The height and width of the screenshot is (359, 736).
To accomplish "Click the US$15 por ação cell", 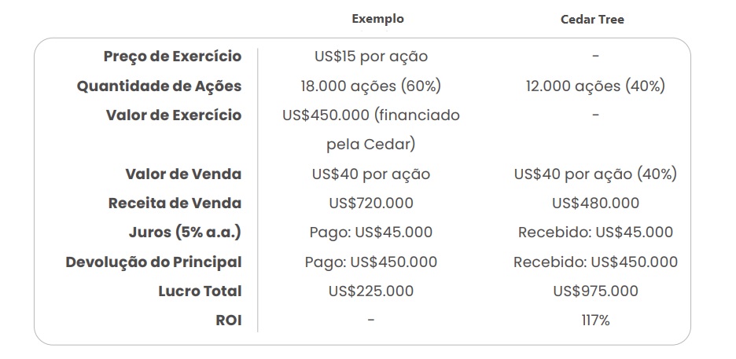I will [x=370, y=57].
